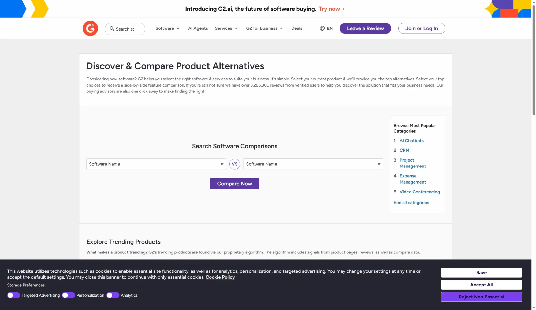The image size is (536, 310).
Task: Expand the G2 for Business chevron
Action: tap(281, 28)
